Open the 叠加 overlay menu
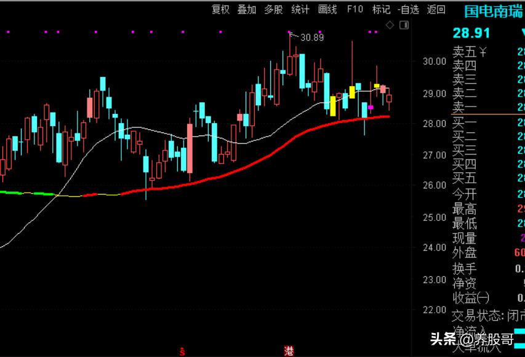The image size is (525, 357). (x=247, y=9)
